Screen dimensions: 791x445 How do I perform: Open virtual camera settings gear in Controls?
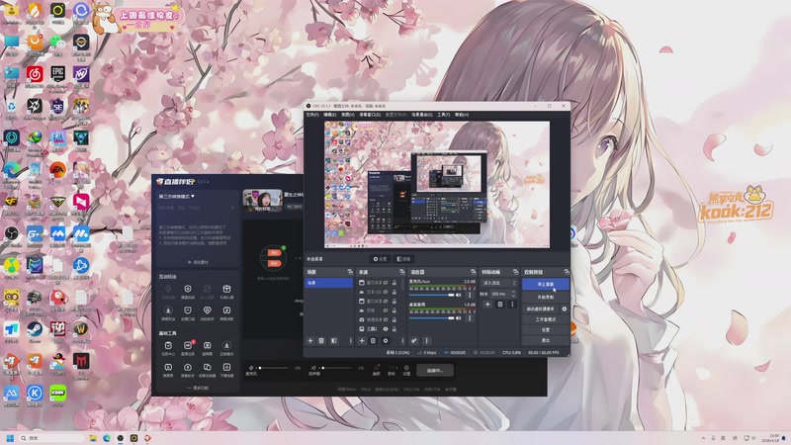(x=564, y=309)
